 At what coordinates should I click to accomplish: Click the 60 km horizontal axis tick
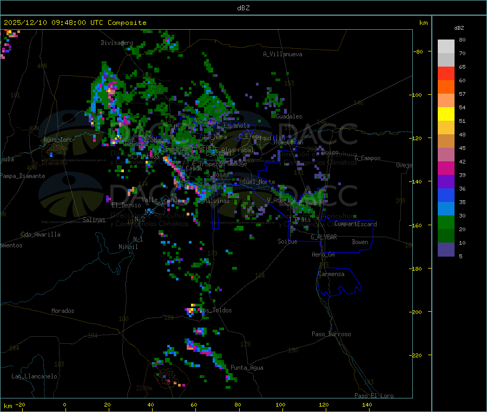[194, 404]
